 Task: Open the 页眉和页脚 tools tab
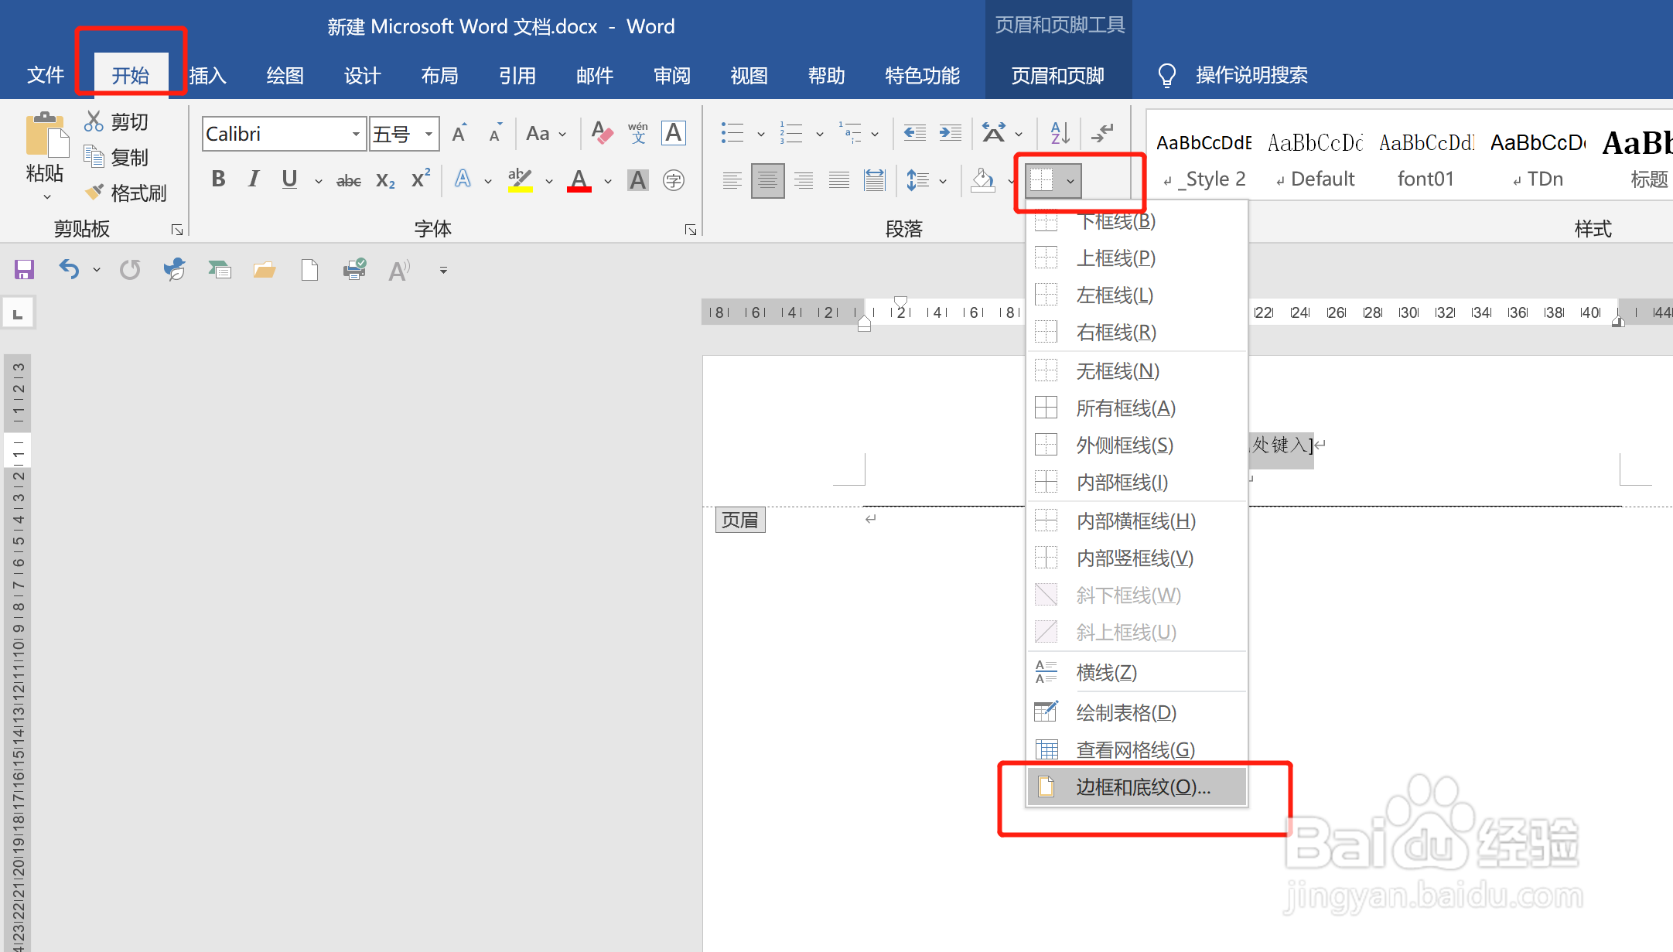coord(1057,75)
